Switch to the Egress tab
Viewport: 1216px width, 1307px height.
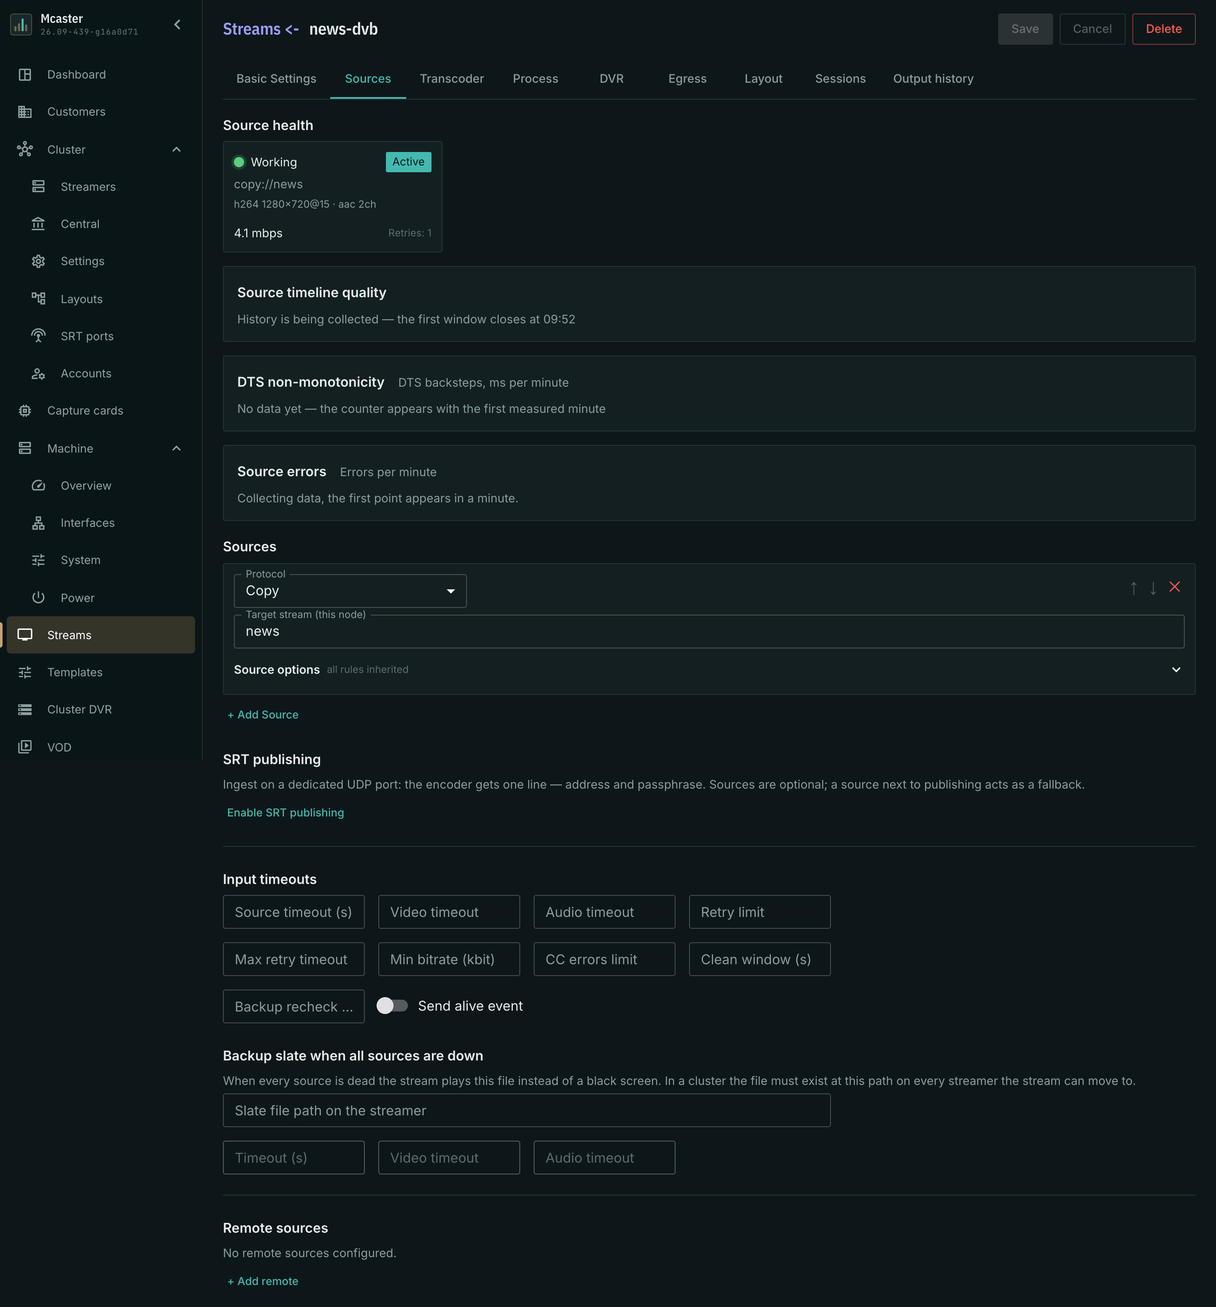tap(687, 79)
